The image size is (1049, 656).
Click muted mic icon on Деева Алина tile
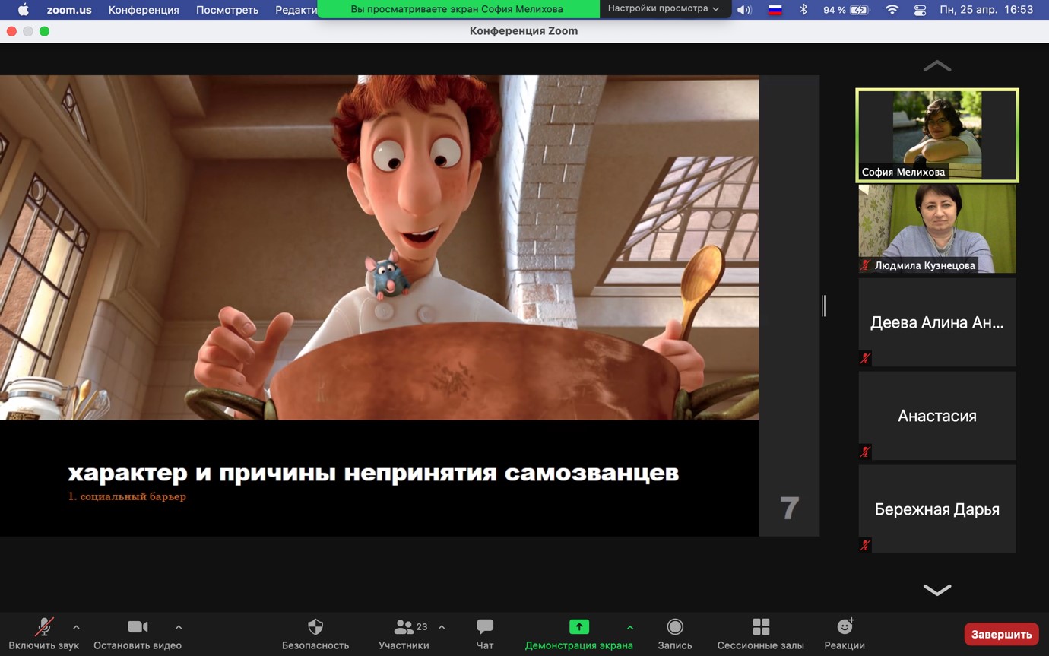865,358
